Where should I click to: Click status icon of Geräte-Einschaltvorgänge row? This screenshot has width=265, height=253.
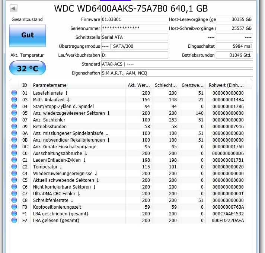point(14,146)
